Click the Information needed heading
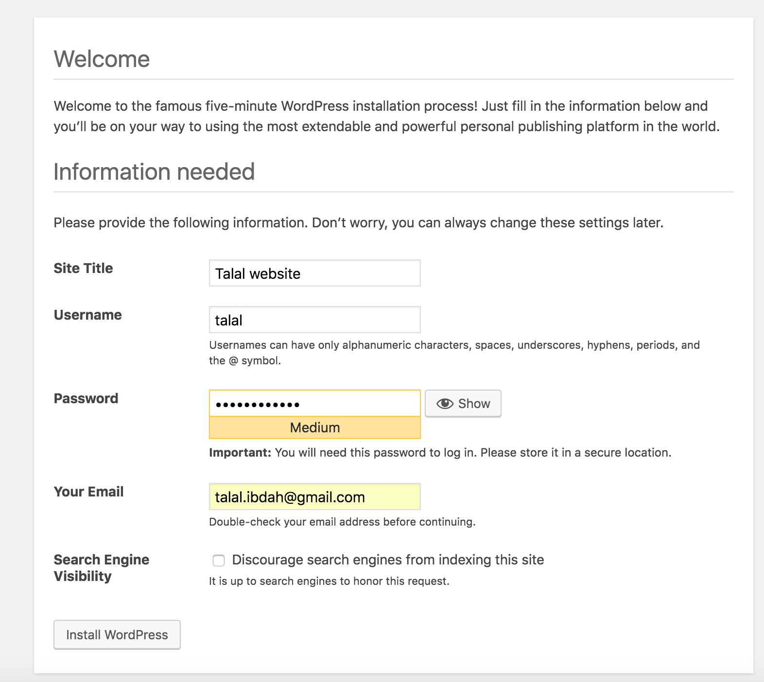 (x=154, y=172)
